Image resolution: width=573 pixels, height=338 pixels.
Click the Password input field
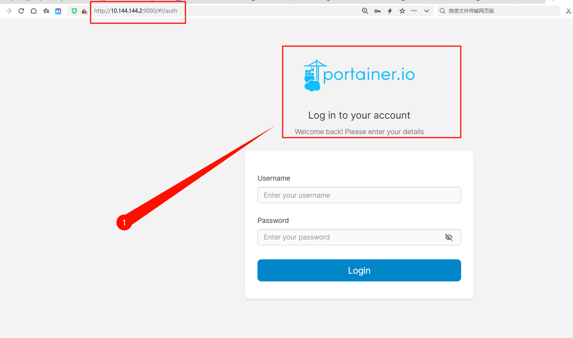tap(359, 237)
